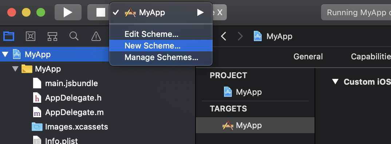The image size is (391, 144).
Task: Collapse the MyApp project root disclosure triangle
Action: [5, 54]
